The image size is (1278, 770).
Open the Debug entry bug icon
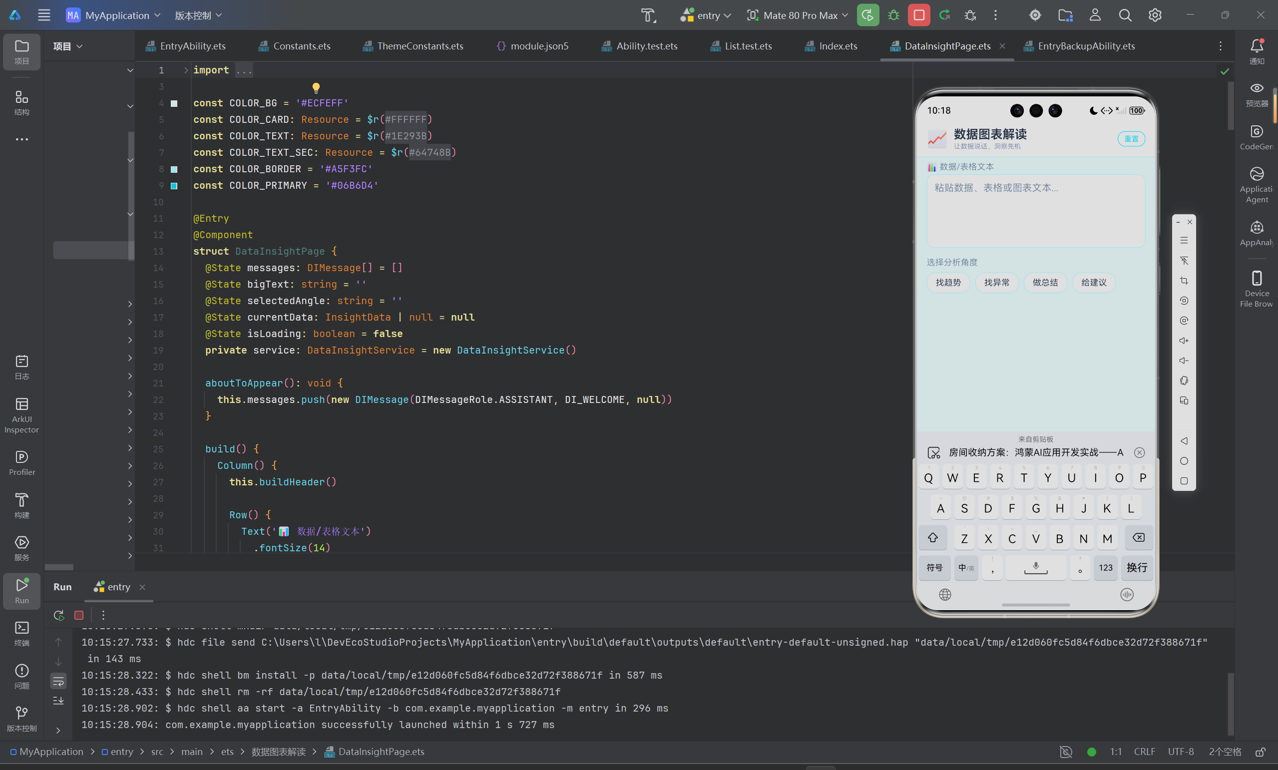pos(893,15)
